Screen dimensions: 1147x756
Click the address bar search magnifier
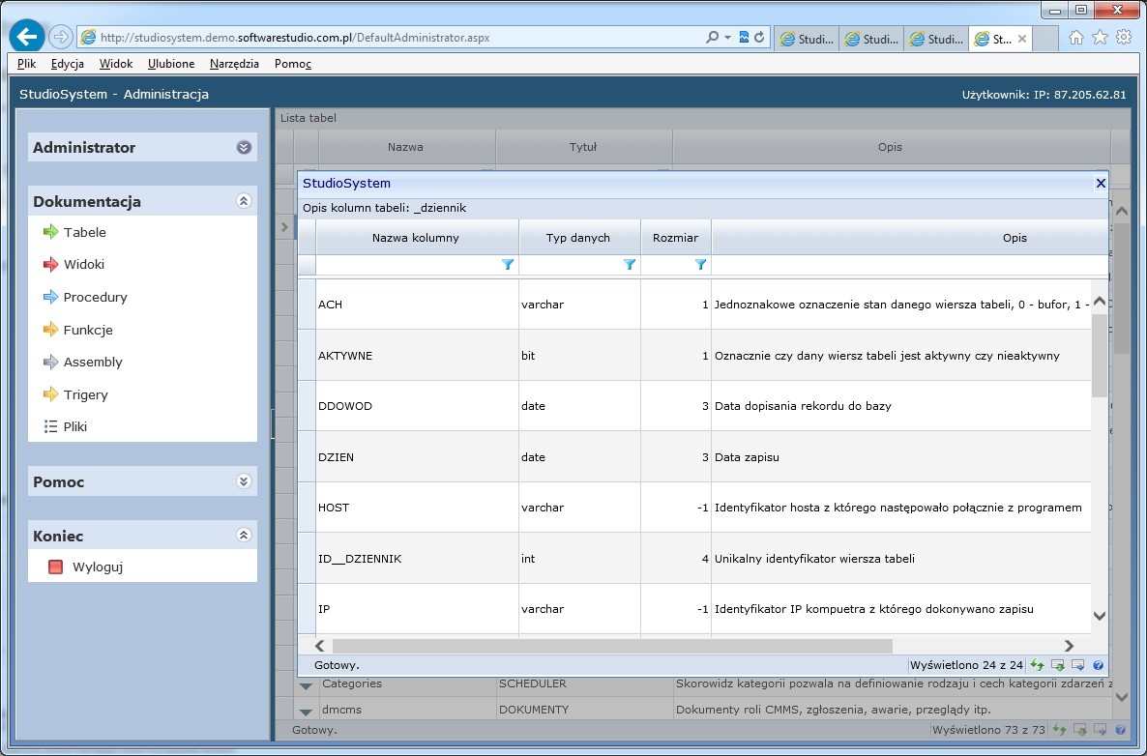coord(712,37)
